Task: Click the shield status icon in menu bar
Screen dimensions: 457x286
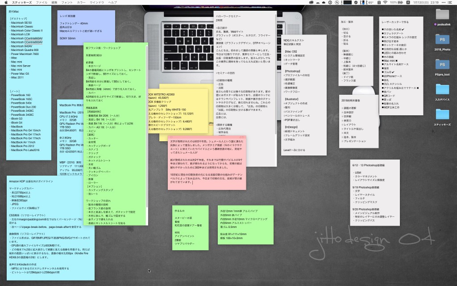Action: 356,2
